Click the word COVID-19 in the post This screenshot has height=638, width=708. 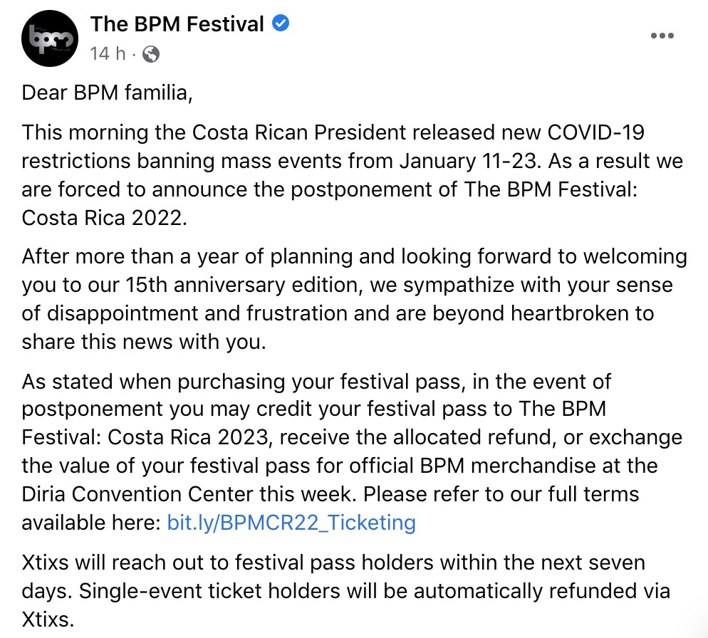[x=595, y=132]
